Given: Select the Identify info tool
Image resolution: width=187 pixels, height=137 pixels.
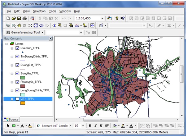Looking at the screenshot, I should (54, 26).
